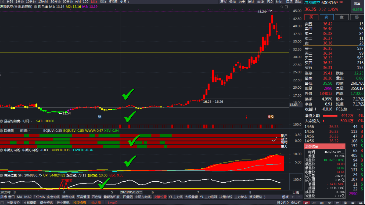
Task: Click the minus button next to 模板
Action: click(299, 197)
